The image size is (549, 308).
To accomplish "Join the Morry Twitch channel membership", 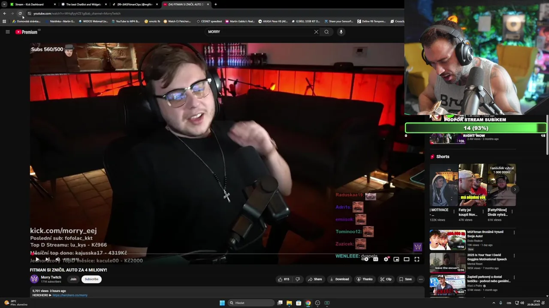I will [73, 279].
